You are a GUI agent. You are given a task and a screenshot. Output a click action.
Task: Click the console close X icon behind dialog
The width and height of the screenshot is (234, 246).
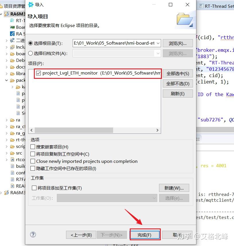(198, 139)
